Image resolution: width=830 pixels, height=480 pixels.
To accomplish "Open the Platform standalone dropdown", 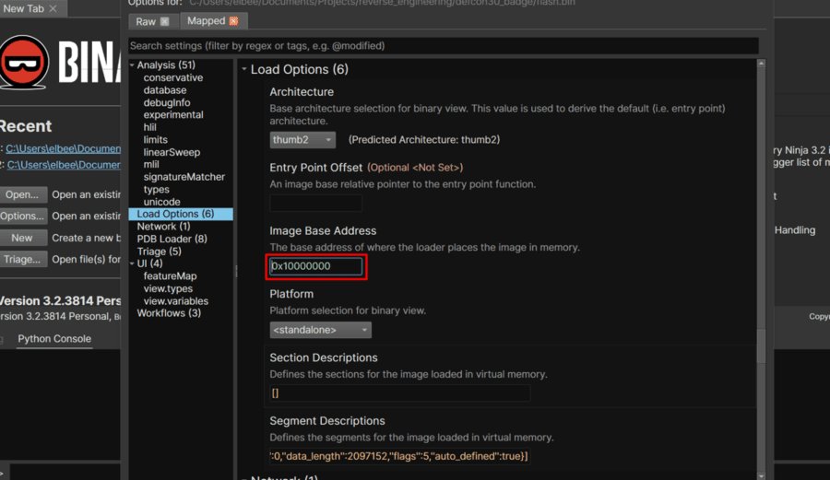I will [x=320, y=330].
